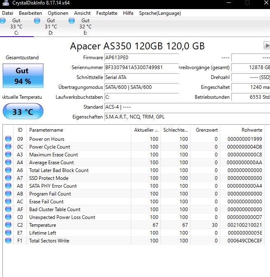Image resolution: width=270 pixels, height=277 pixels.
Task: Select drive E: tab at 32 °C
Action: click(x=85, y=27)
